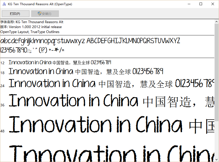Click the window title 'KG Ten Thousand Reasons Alt (OpenType)'
This screenshot has height=162, width=219.
(40, 4)
